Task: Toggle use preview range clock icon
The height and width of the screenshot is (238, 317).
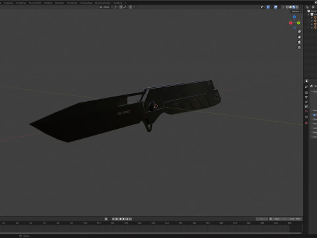Action: coord(271,219)
